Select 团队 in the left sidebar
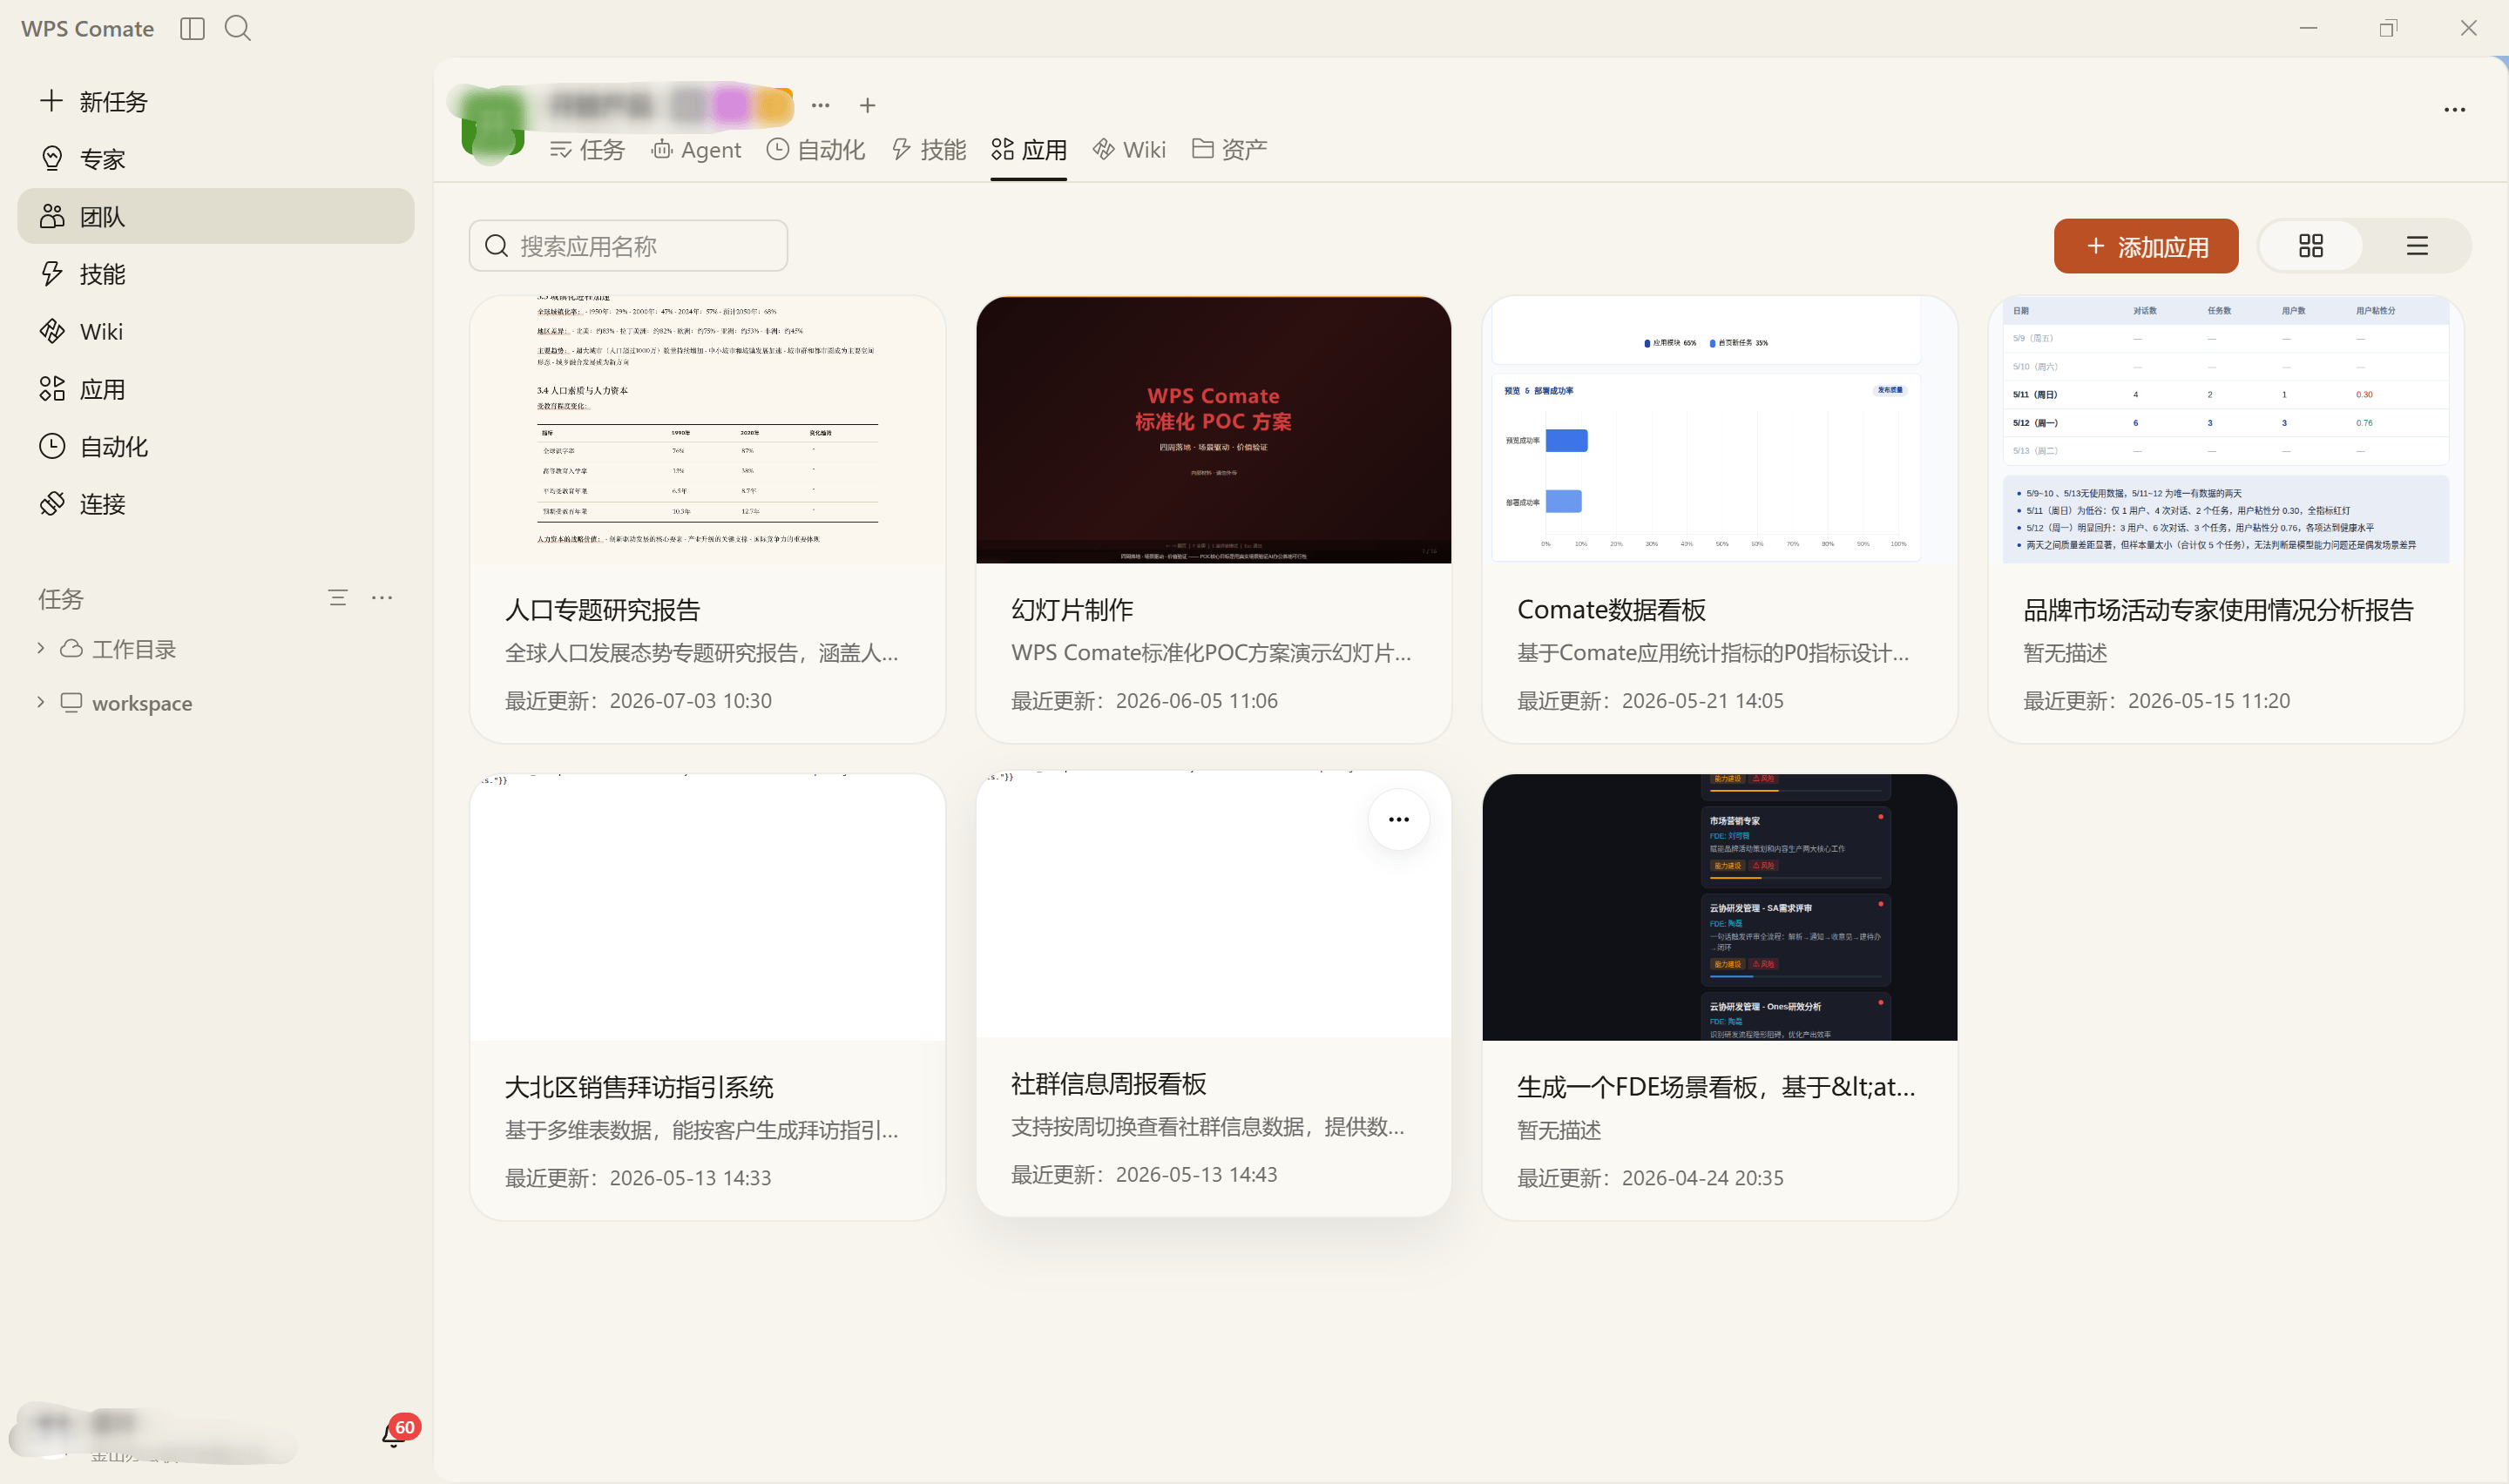Screen dimensions: 2509x1484 pyautogui.click(x=215, y=216)
